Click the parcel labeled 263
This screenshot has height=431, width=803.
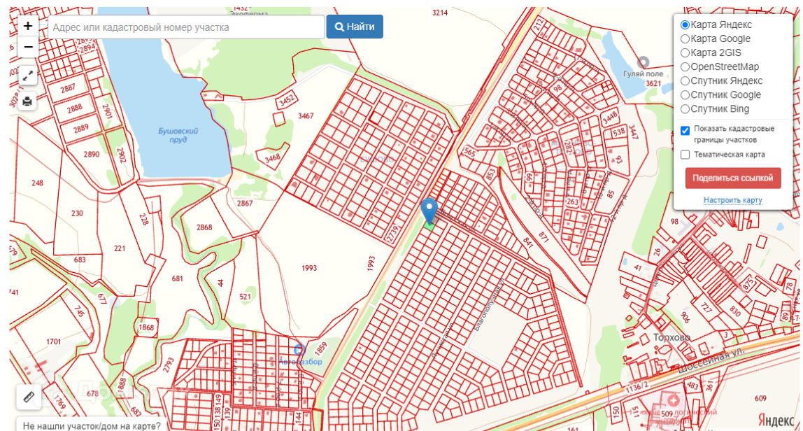572,202
